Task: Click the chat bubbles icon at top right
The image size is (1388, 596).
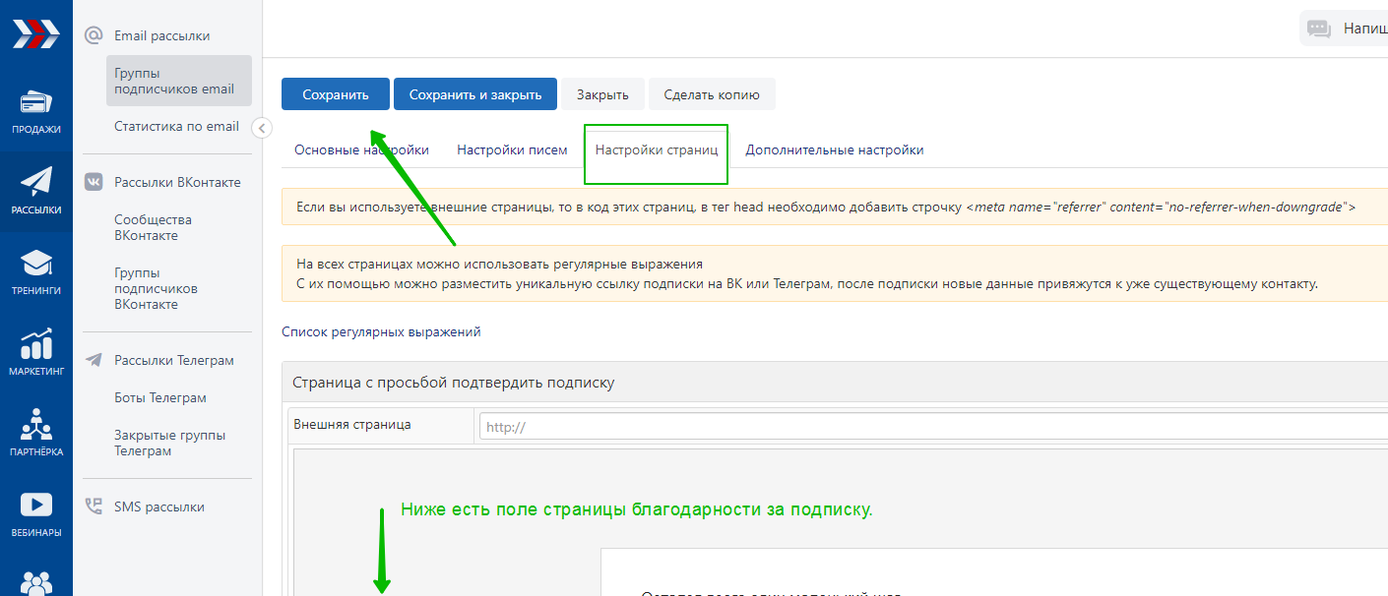Action: pos(1319,30)
